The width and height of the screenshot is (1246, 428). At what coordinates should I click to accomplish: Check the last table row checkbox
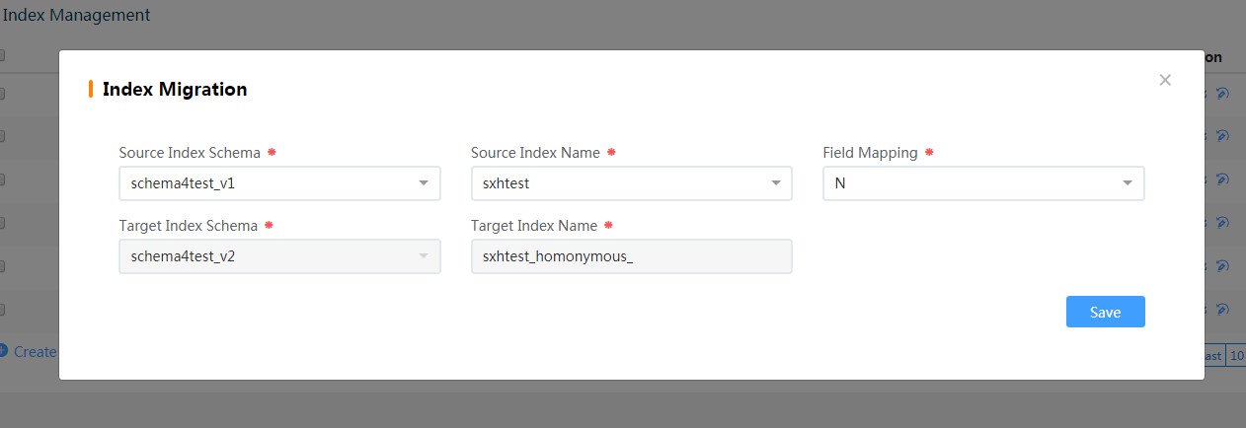(x=2, y=310)
